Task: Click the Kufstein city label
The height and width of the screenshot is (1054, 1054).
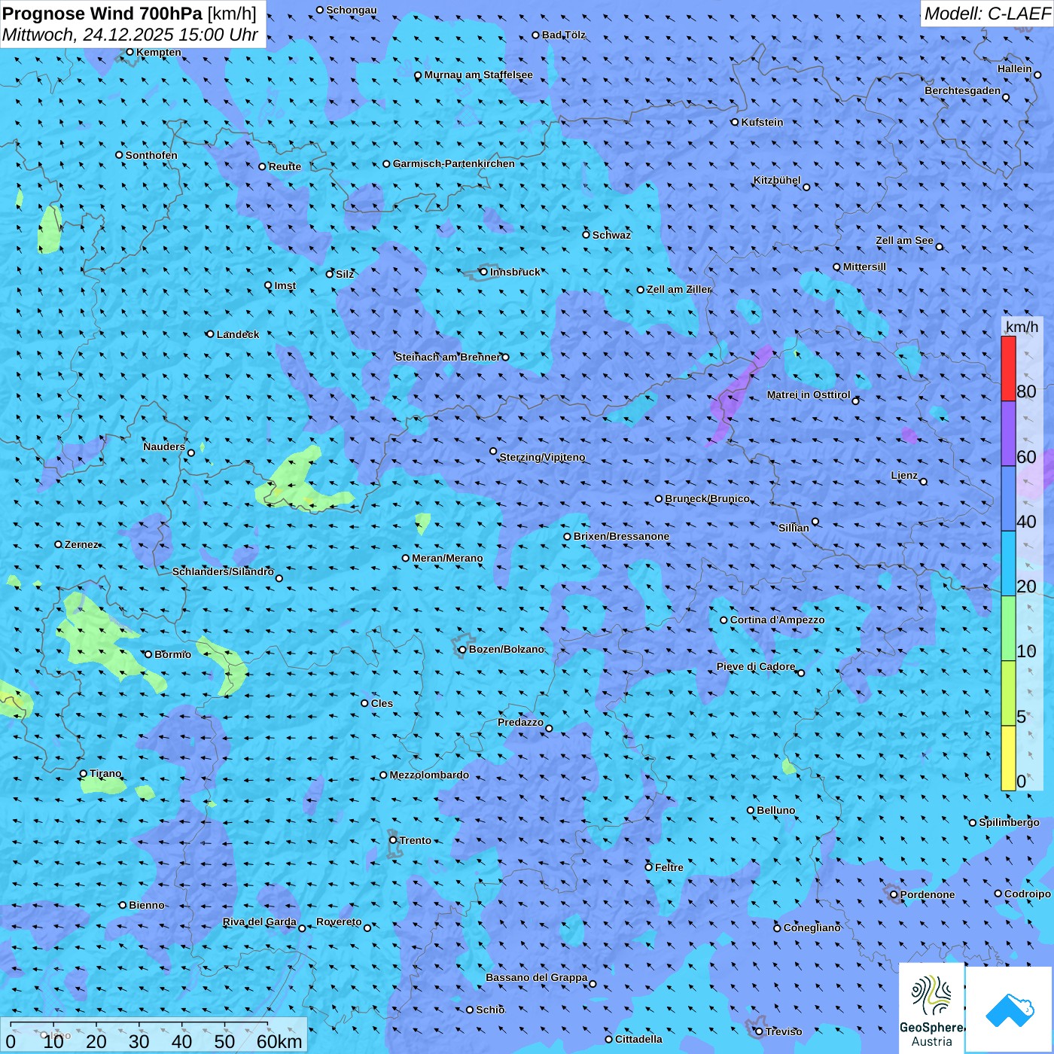Action: pyautogui.click(x=762, y=122)
